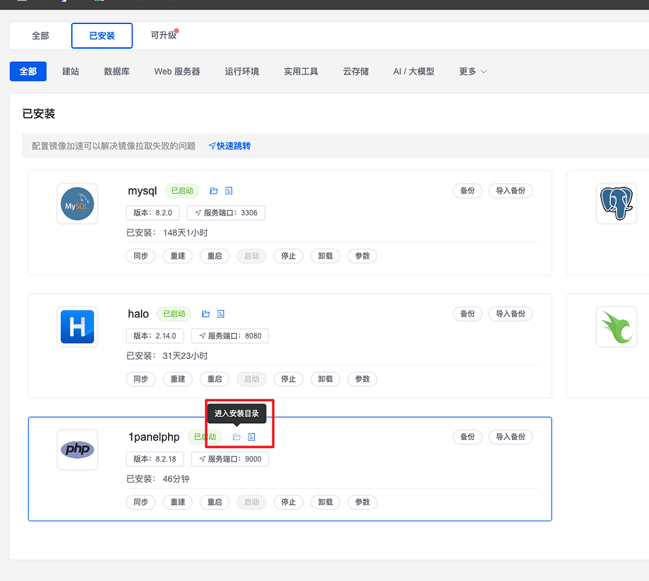Viewport: 649px width, 581px height.
Task: Stop the halo application
Action: click(x=288, y=379)
